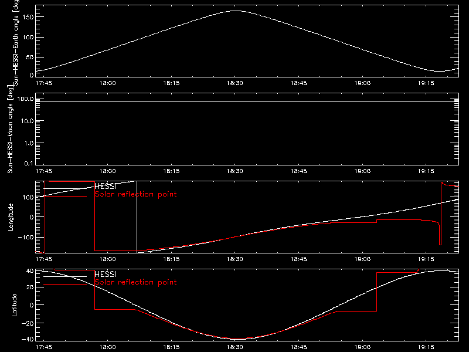This screenshot has width=469, height=352.
Task: Click the 100.0 tick on Sun-HESSI-Moon axis
Action: coord(26,99)
